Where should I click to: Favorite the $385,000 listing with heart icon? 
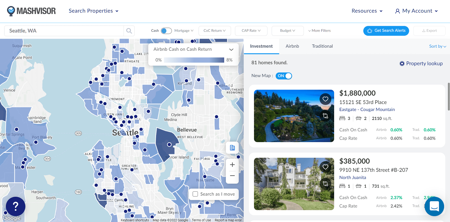click(325, 167)
